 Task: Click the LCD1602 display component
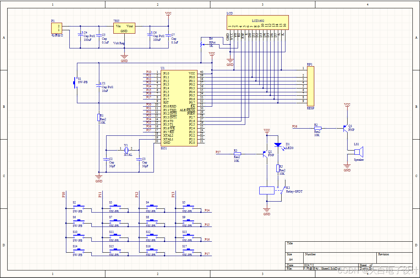pos(257,22)
